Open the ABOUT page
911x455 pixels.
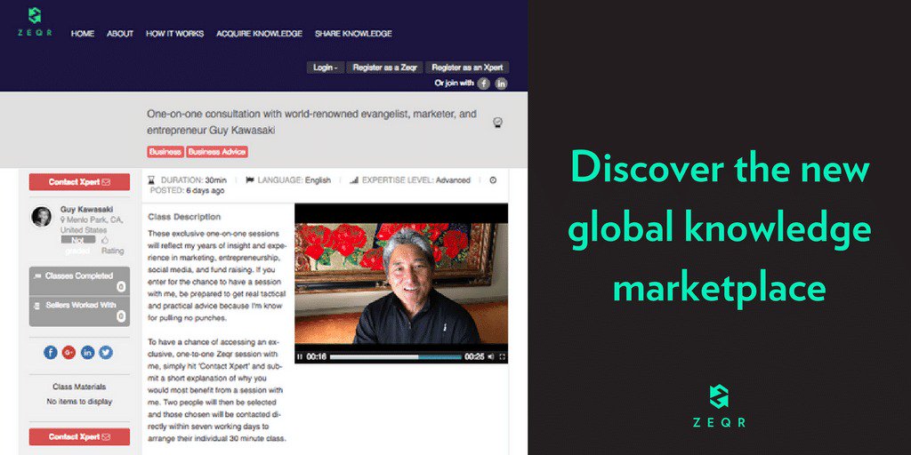(x=120, y=34)
